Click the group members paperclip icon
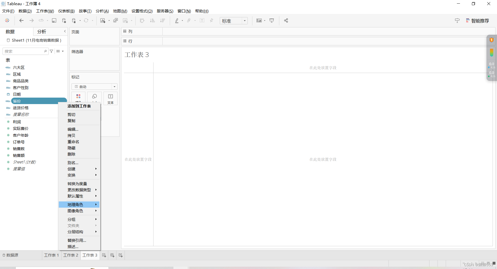 (189, 20)
